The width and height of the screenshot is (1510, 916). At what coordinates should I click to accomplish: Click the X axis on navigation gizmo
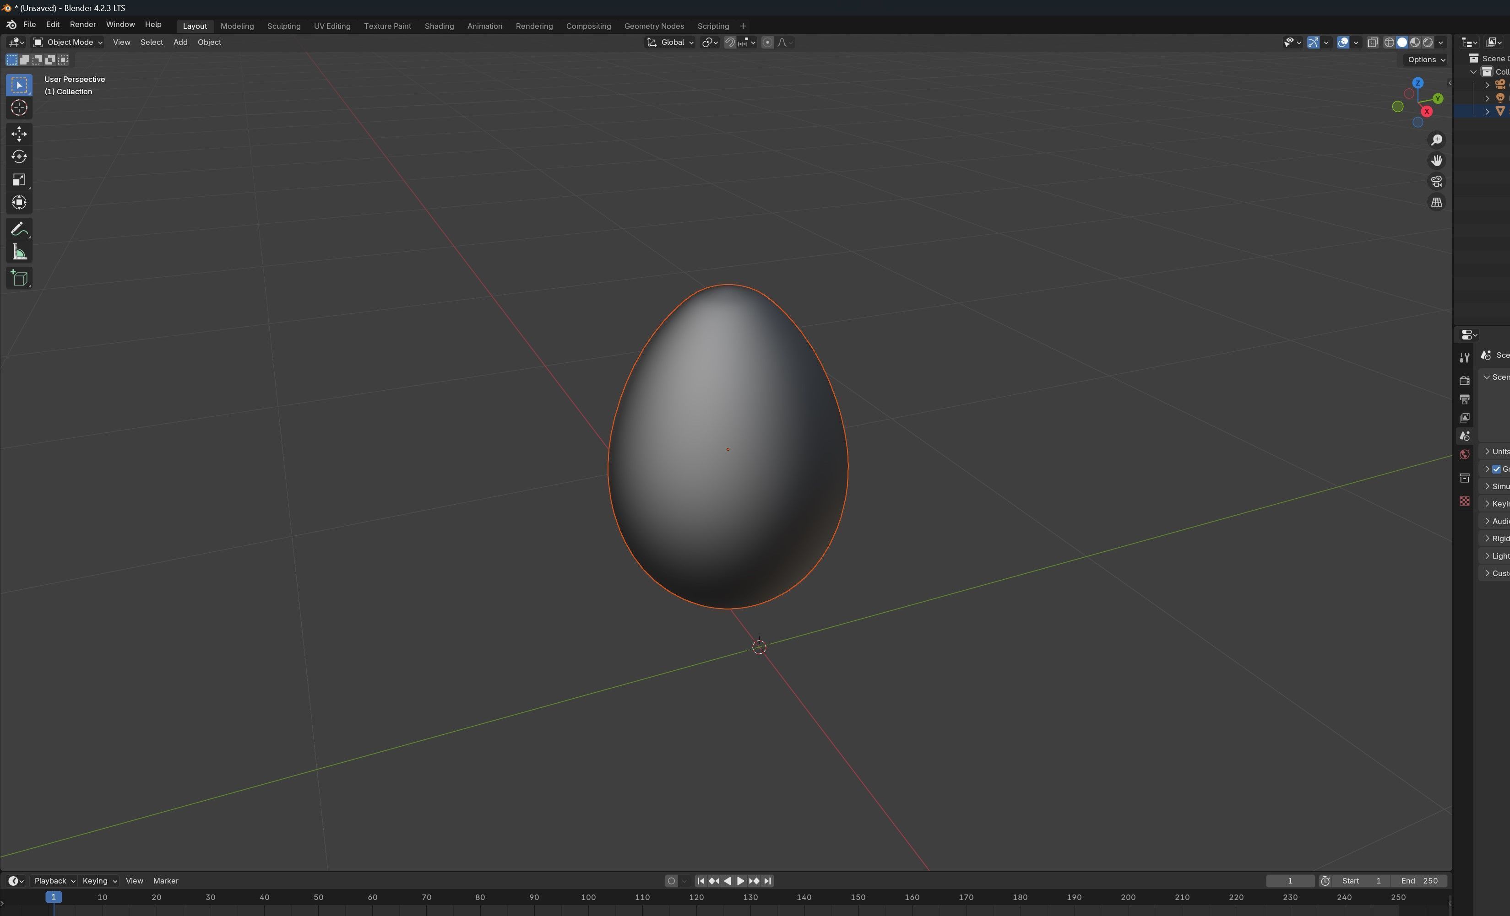pos(1427,112)
